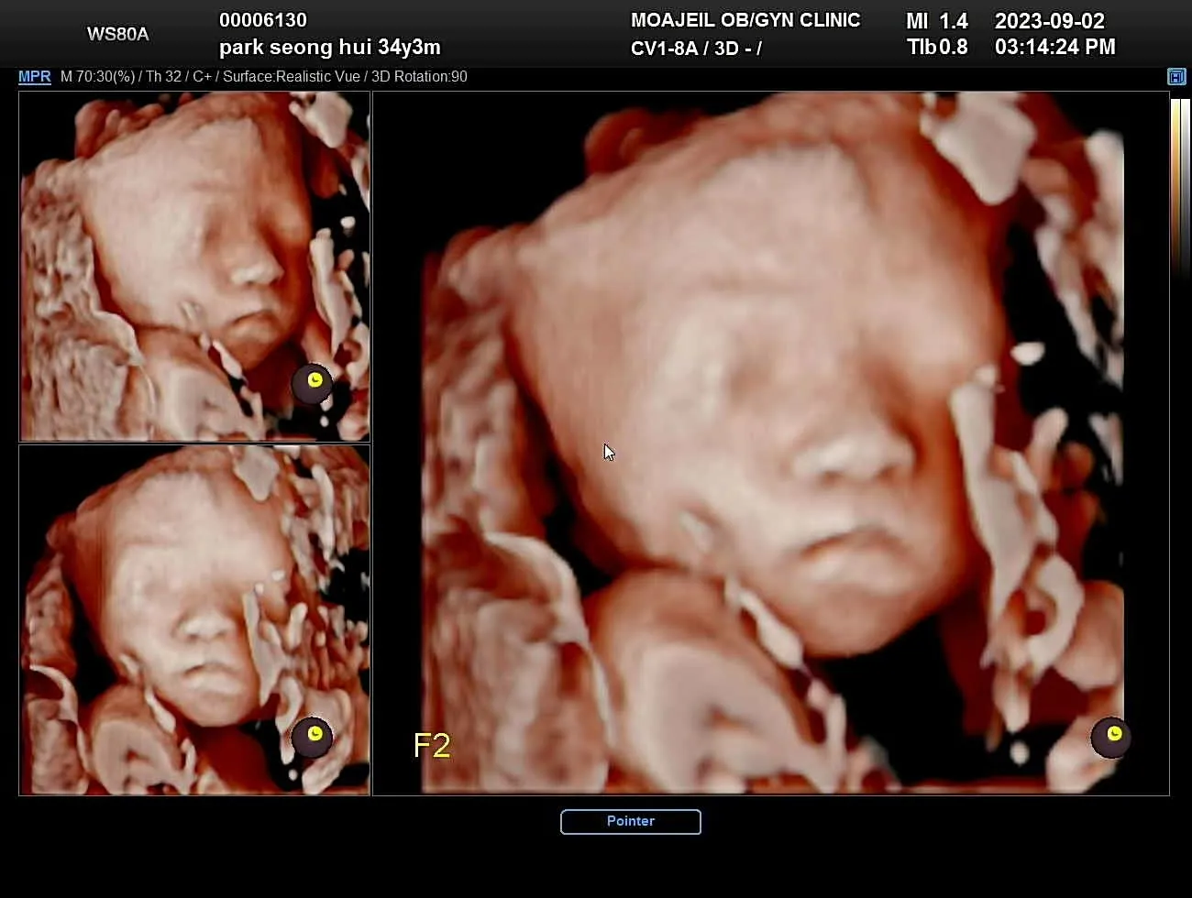Click light source icon in main F2 view
This screenshot has width=1192, height=898.
coord(1111,737)
